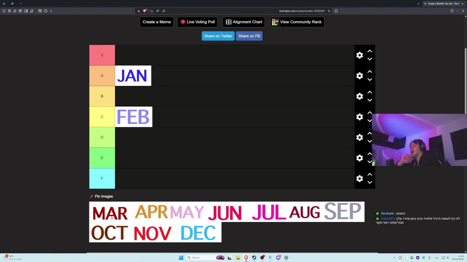This screenshot has width=467, height=262.
Task: Start a Live Voting Poll
Action: tap(197, 22)
